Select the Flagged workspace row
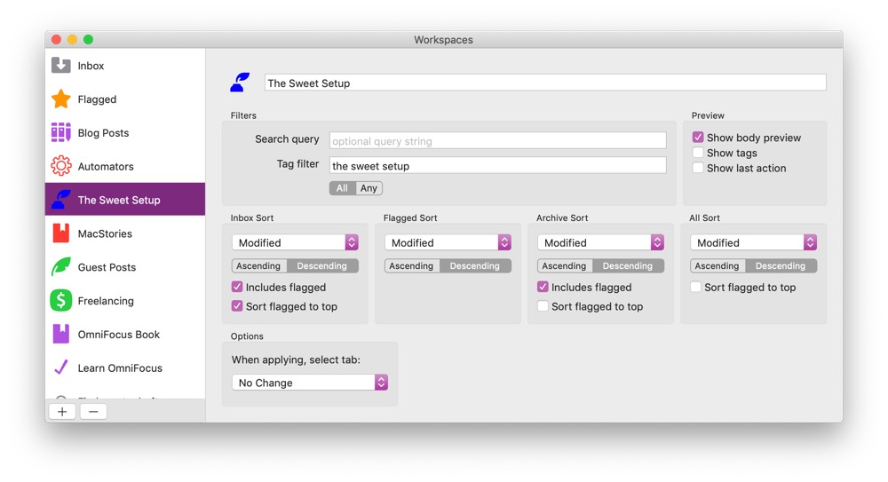The height and width of the screenshot is (482, 888). pyautogui.click(x=125, y=99)
